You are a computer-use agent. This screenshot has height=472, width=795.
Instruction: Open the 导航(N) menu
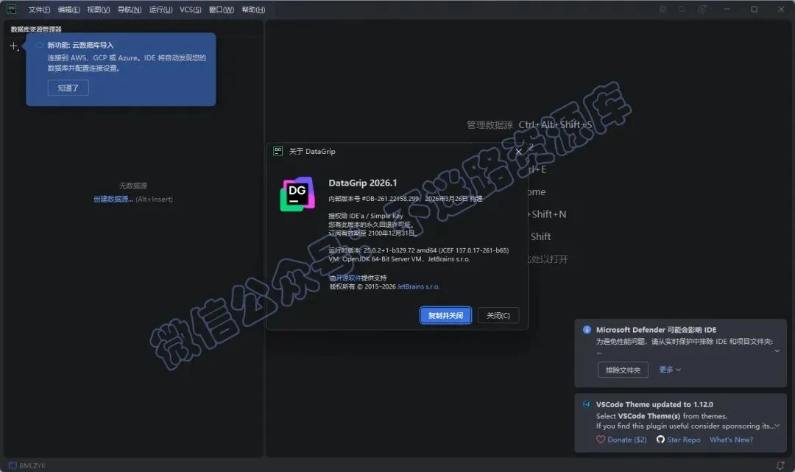click(130, 10)
